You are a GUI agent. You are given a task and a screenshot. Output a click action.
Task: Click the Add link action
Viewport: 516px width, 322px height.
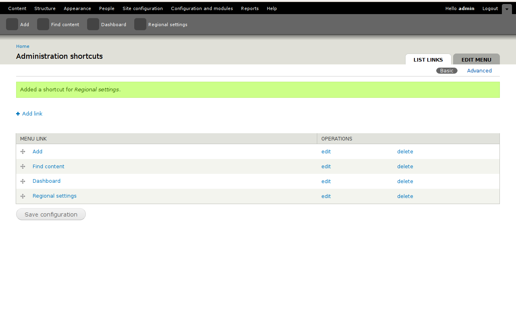32,114
